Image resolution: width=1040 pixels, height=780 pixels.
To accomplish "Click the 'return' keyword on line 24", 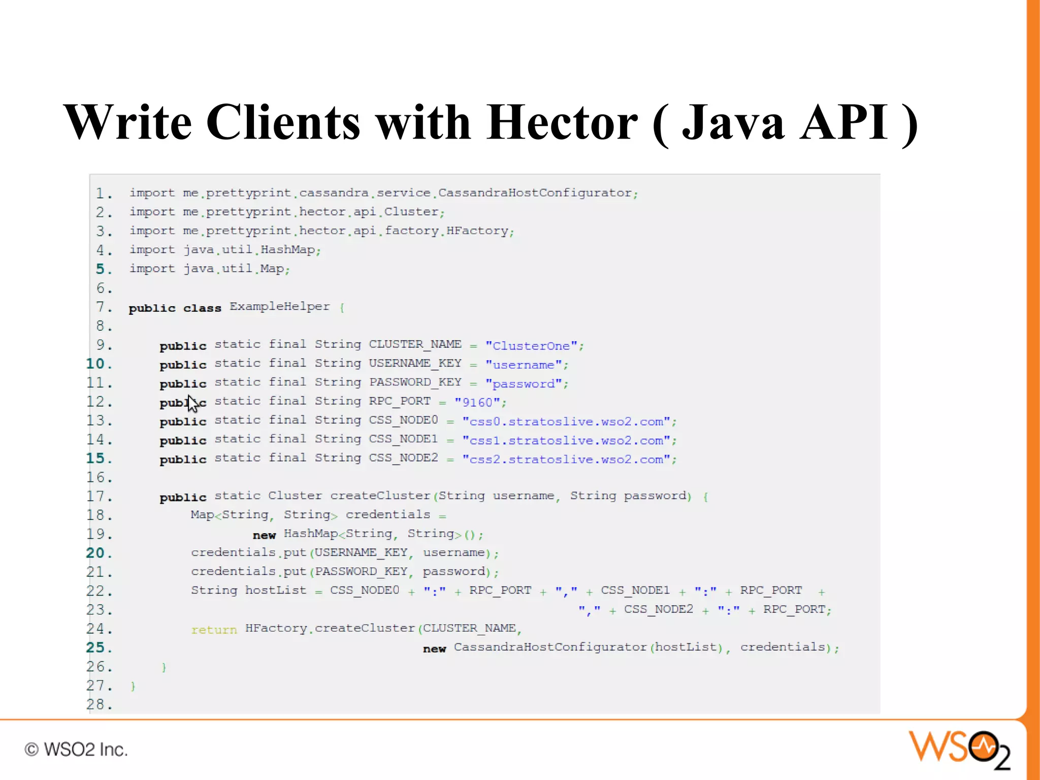I will pyautogui.click(x=214, y=630).
